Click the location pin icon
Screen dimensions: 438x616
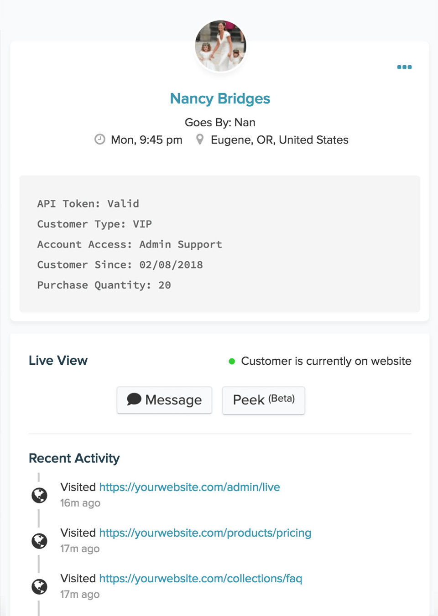click(200, 140)
